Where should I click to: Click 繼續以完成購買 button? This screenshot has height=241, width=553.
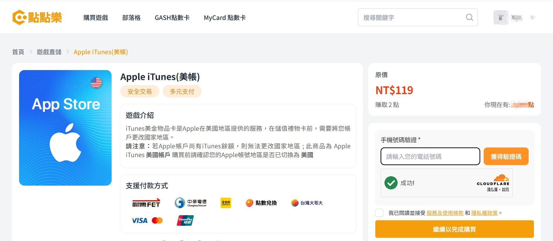point(454,229)
